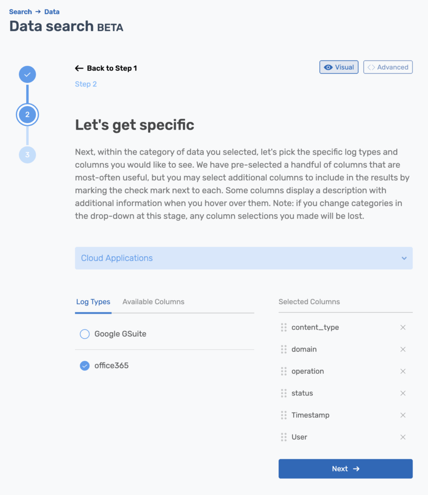
Task: Uncheck the office365 log type
Action: 85,365
